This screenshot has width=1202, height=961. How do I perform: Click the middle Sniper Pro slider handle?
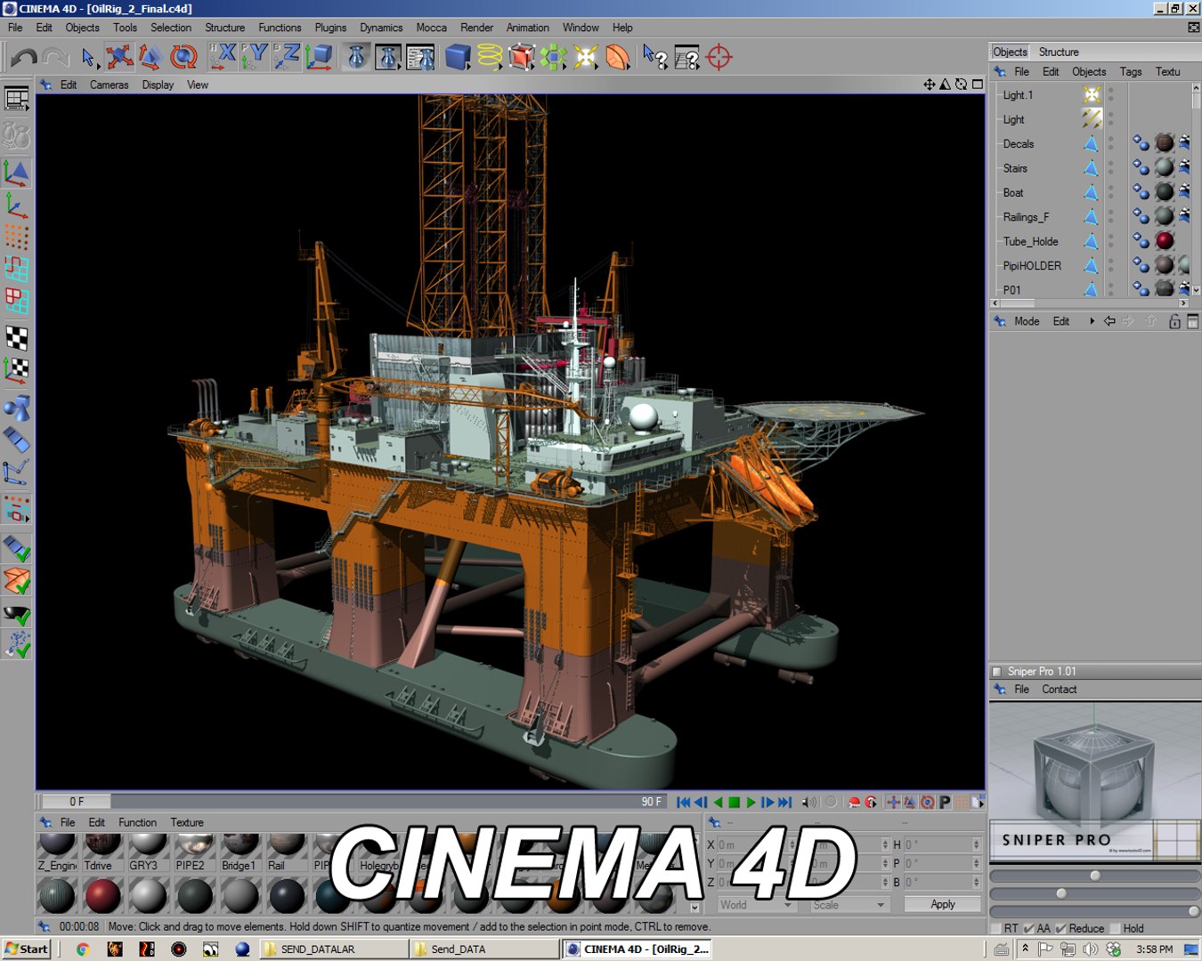(1061, 893)
